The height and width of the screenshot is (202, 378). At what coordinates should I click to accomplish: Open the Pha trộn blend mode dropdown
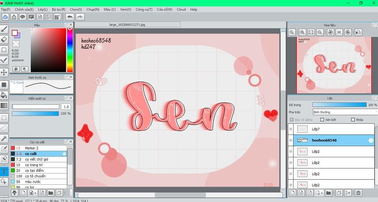coord(343,112)
